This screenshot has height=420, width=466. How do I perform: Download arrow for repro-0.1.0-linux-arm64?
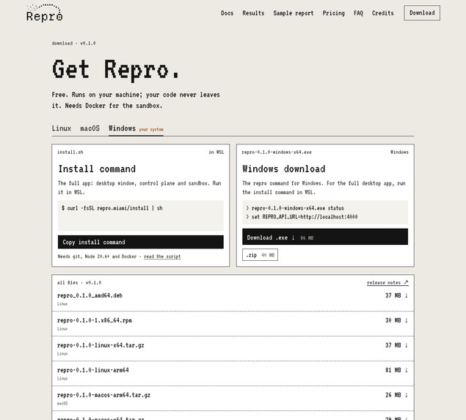[407, 370]
